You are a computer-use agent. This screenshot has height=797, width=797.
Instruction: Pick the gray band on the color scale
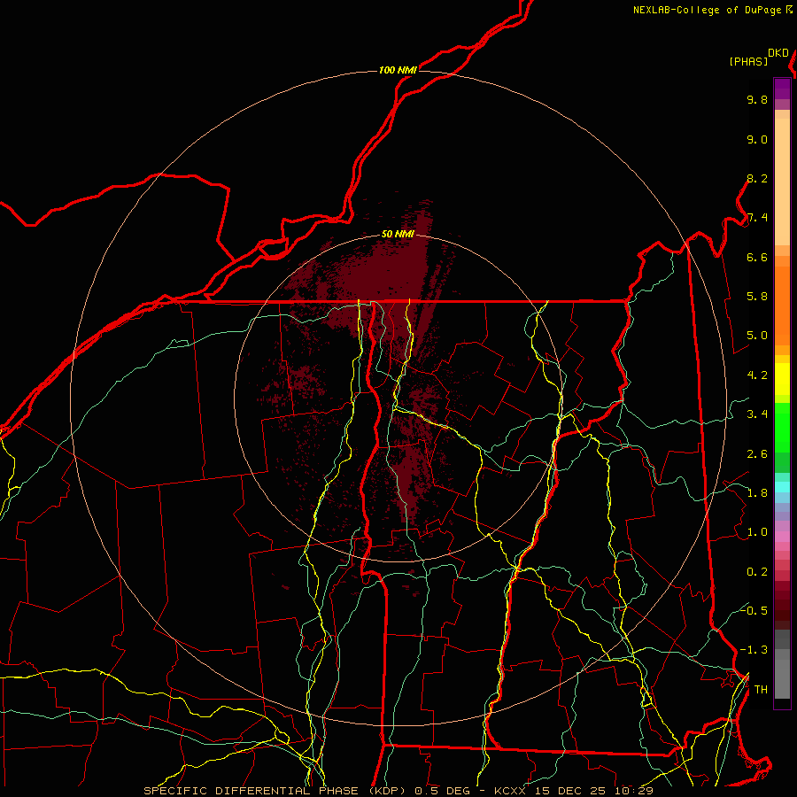pos(782,665)
